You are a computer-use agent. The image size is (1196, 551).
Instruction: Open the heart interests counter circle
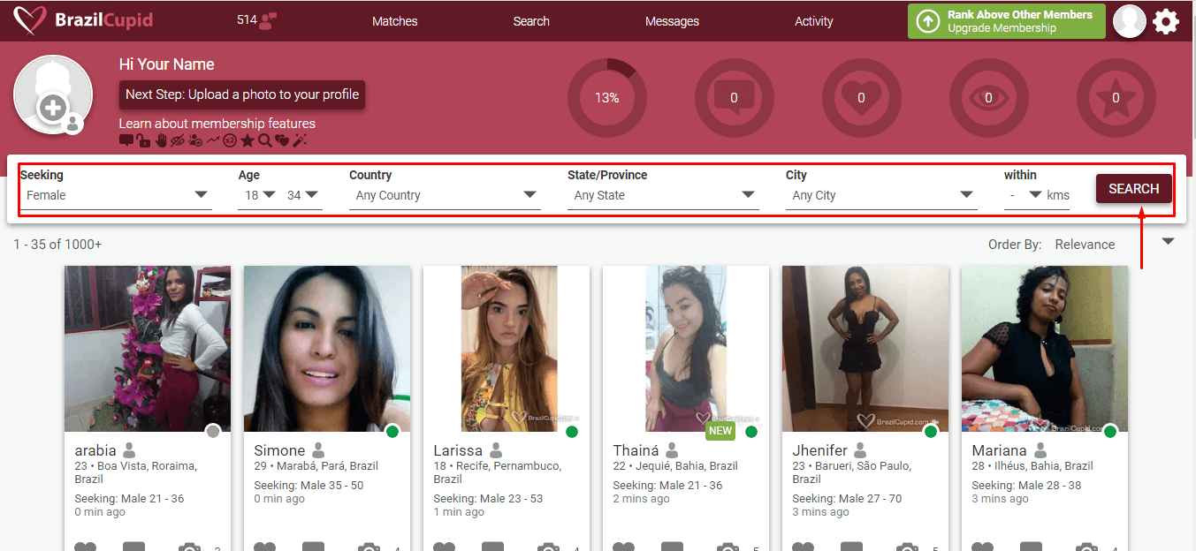(861, 98)
